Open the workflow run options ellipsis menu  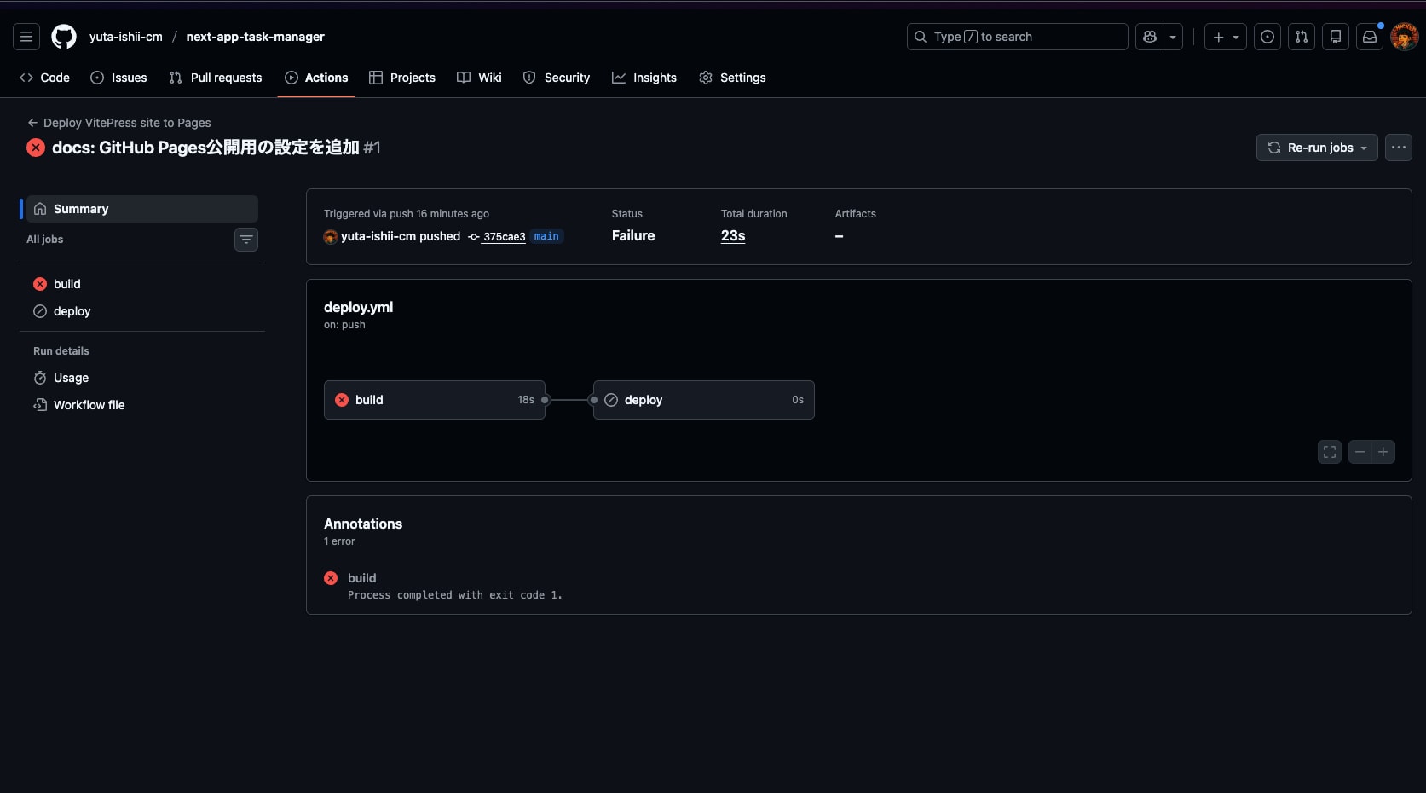point(1399,148)
